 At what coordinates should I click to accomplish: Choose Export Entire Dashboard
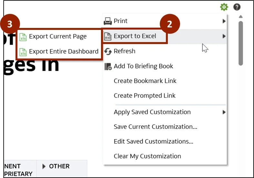click(64, 51)
